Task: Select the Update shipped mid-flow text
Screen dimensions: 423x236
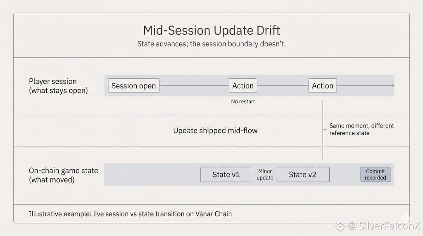Action: (215, 131)
